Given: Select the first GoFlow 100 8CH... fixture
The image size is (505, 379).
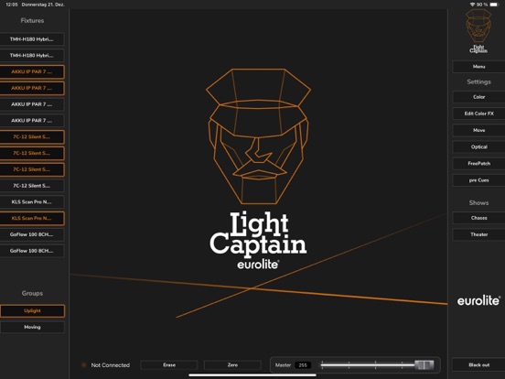Looking at the screenshot, I should [32, 234].
